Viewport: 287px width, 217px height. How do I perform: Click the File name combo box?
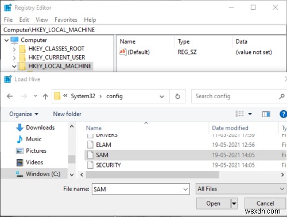[141, 189]
